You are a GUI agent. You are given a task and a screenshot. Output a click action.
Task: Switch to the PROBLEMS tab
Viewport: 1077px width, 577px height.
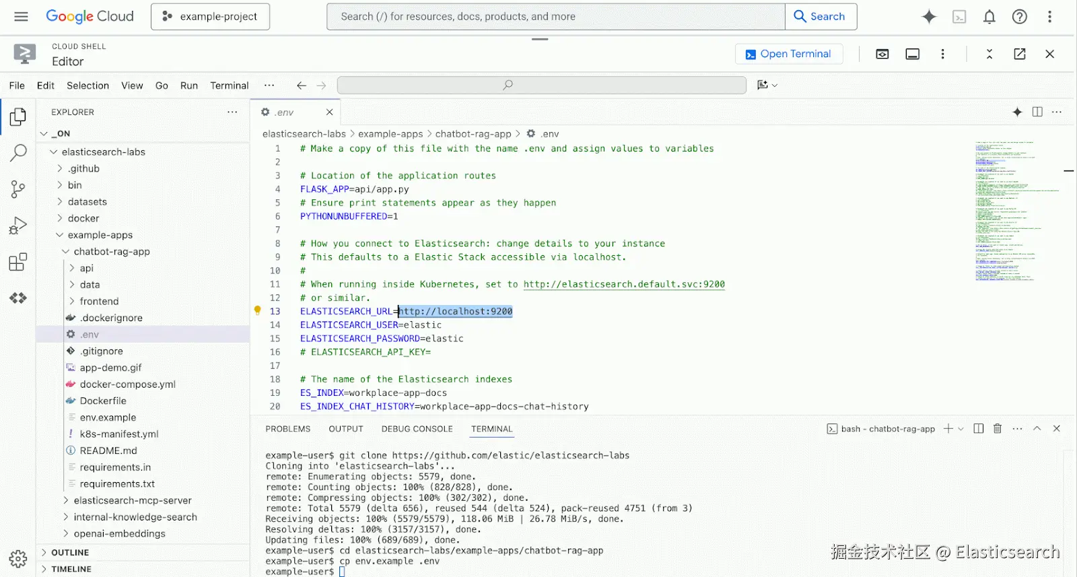pyautogui.click(x=288, y=429)
